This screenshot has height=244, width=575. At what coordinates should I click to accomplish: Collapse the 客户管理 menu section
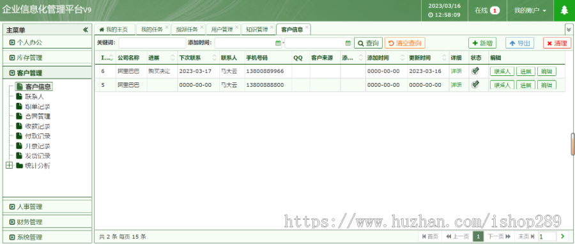(47, 73)
